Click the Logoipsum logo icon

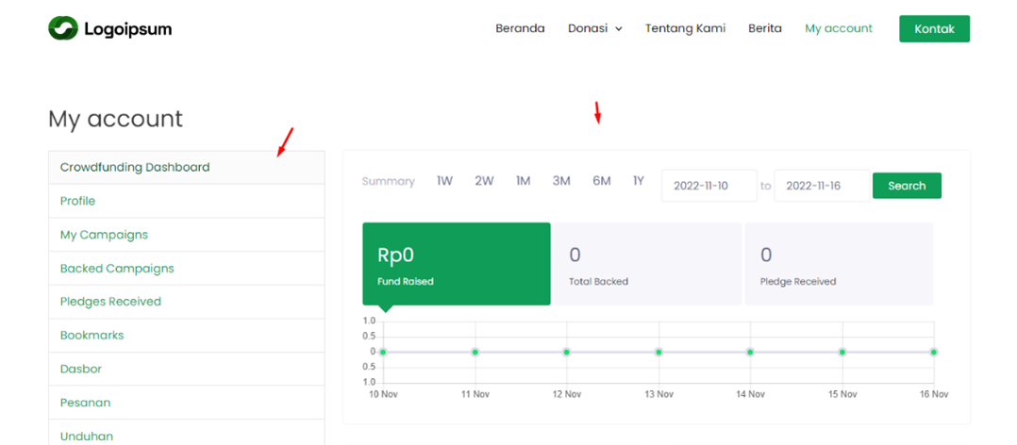coord(63,29)
